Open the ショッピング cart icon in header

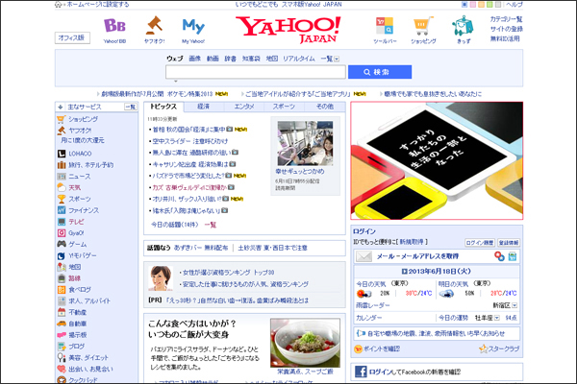pyautogui.click(x=423, y=27)
